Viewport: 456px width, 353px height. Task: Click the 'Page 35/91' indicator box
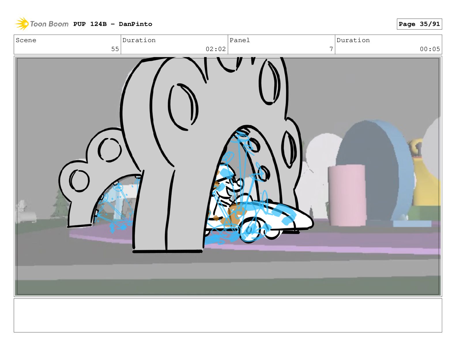coord(419,24)
